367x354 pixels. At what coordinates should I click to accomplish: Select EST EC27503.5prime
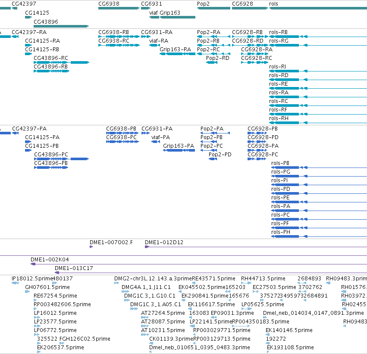(x=256, y=292)
